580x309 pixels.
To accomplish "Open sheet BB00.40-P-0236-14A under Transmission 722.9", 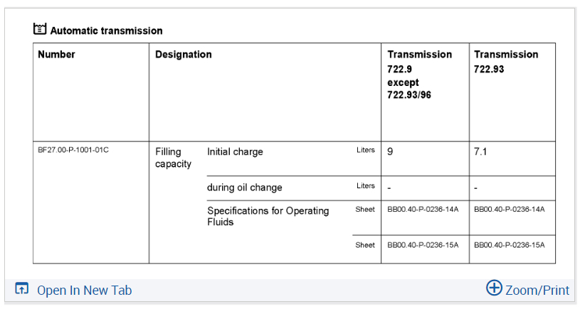I will point(423,210).
